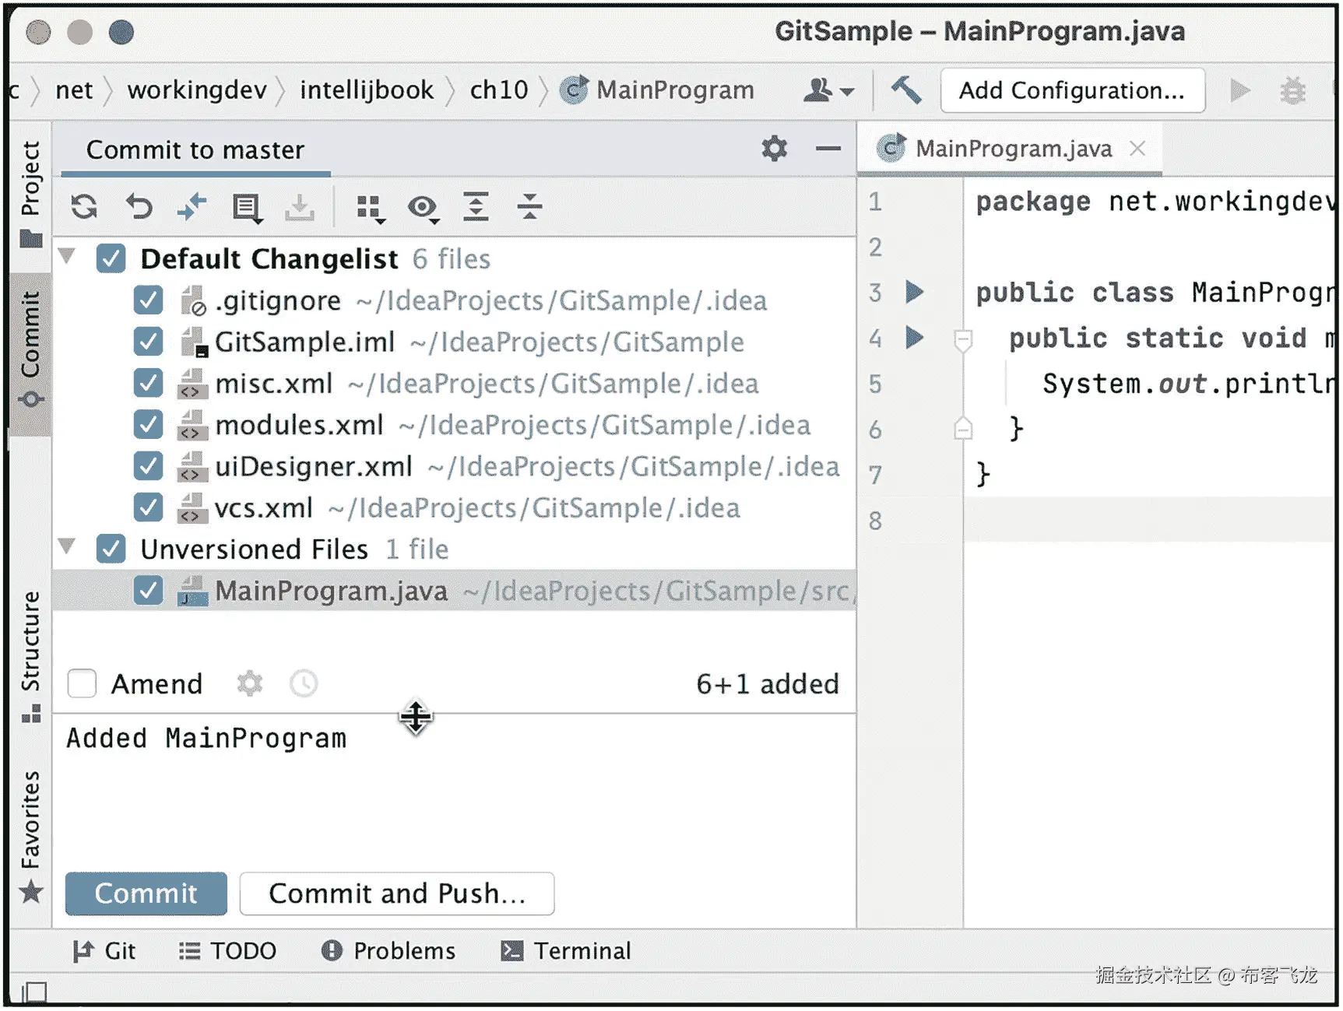1343x1011 pixels.
Task: Click the run gutter icon on line 3
Action: pos(915,293)
